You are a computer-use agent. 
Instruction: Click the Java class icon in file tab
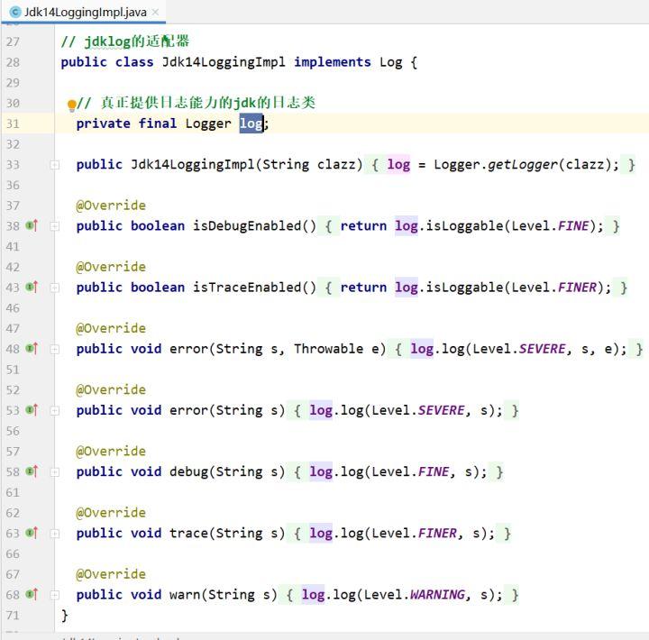(14, 12)
